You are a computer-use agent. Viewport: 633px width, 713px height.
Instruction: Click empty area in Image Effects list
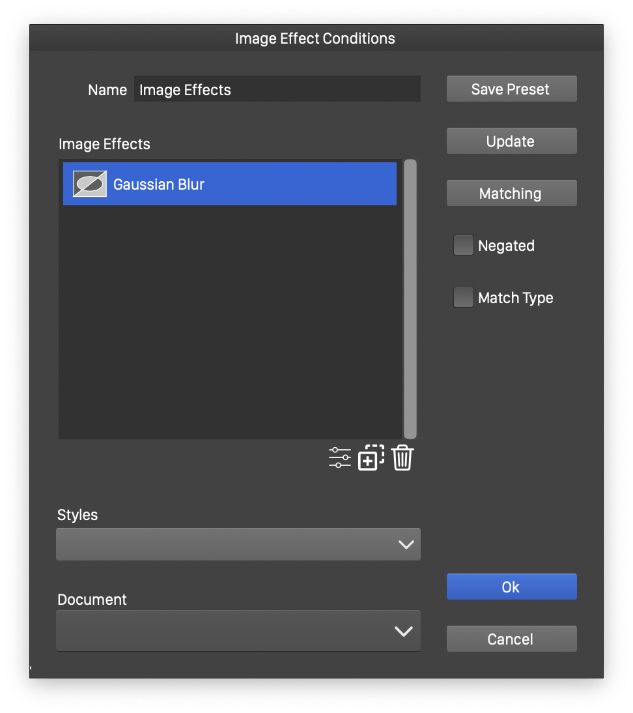230,326
